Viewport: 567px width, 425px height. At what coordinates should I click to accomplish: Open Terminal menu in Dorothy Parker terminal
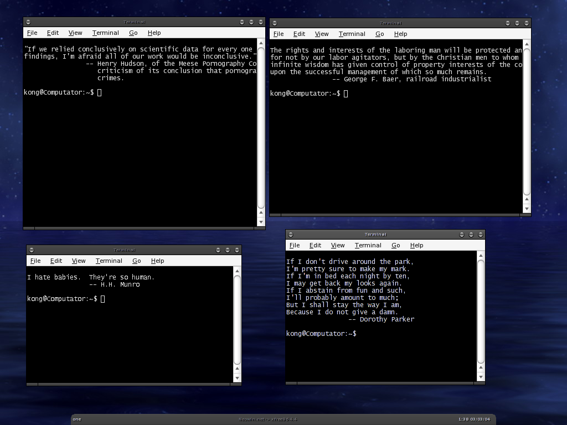pos(368,245)
